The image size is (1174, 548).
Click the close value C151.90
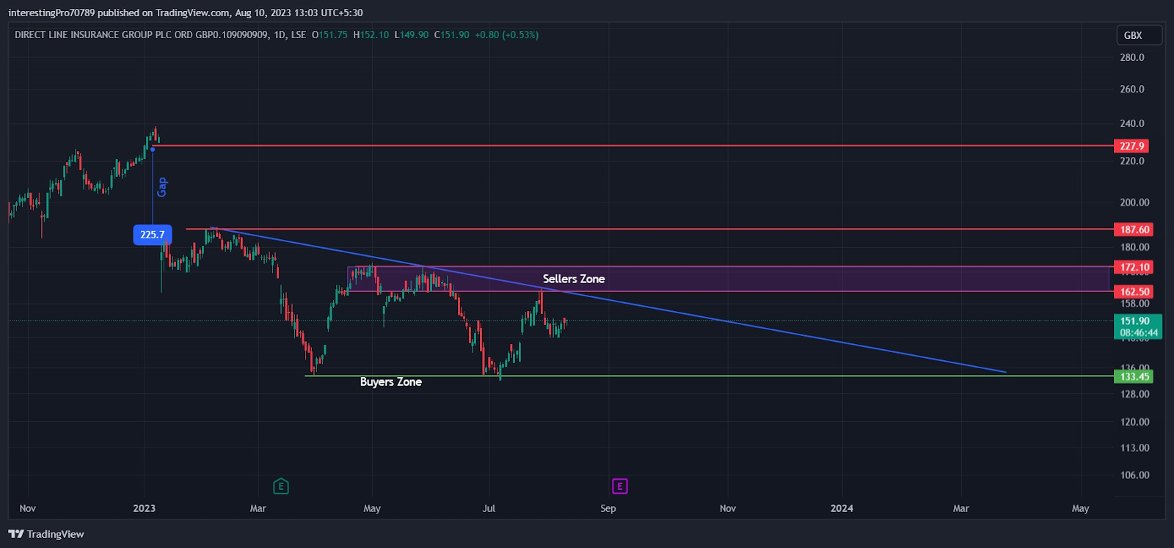[x=452, y=34]
